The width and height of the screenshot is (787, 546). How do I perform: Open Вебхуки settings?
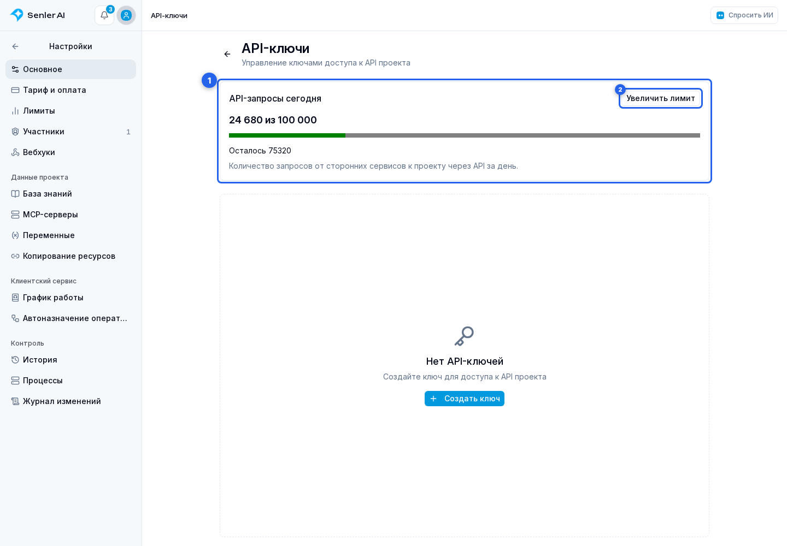[71, 152]
